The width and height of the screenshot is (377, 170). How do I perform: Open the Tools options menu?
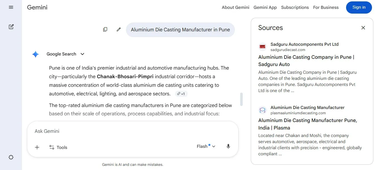pyautogui.click(x=58, y=148)
